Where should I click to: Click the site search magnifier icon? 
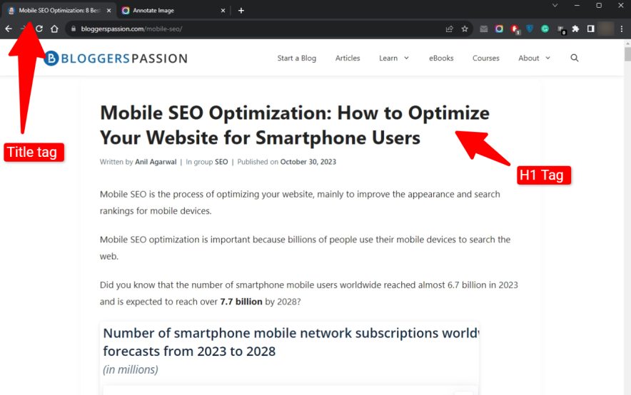[575, 58]
